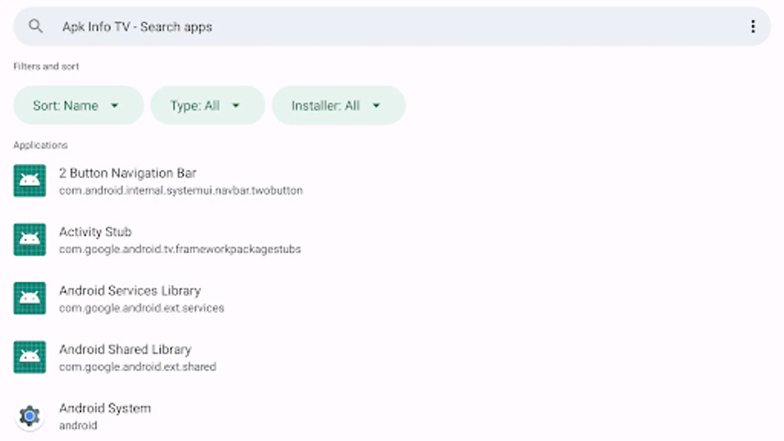Open the Type: All filter dropdown
784x441 pixels.
coord(208,105)
